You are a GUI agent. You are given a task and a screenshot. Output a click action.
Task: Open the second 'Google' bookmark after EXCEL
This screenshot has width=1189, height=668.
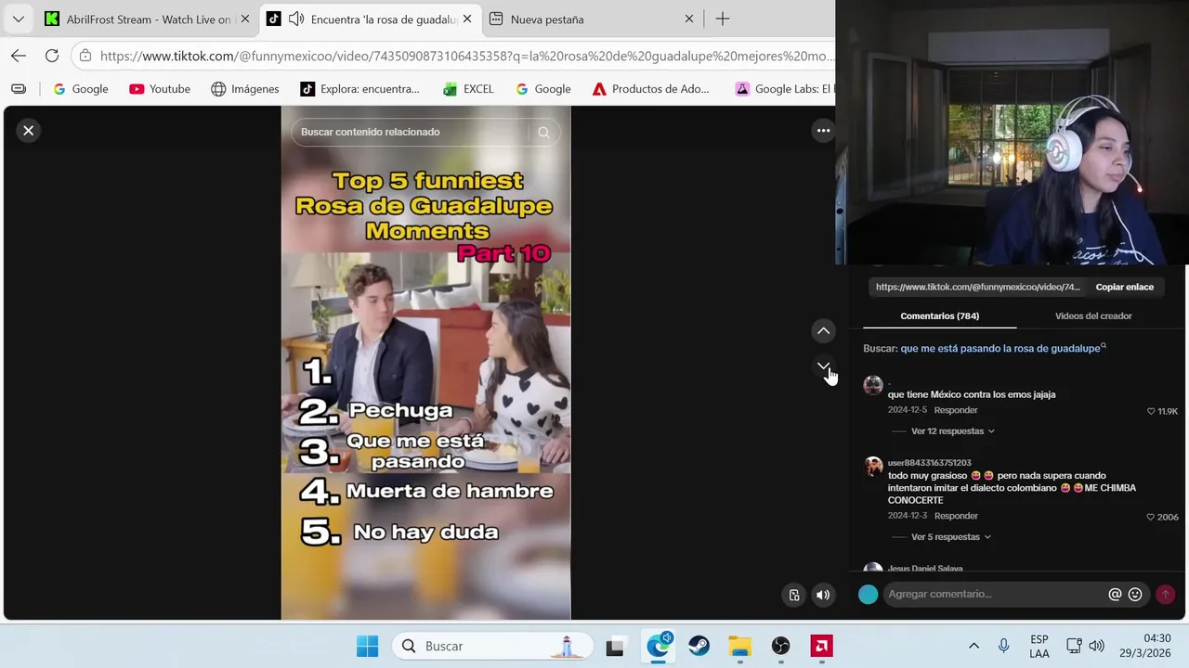(x=543, y=89)
